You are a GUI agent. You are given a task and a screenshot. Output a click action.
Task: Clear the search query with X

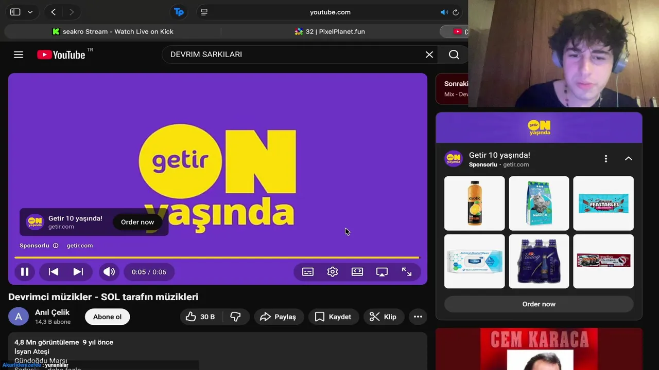click(x=429, y=54)
